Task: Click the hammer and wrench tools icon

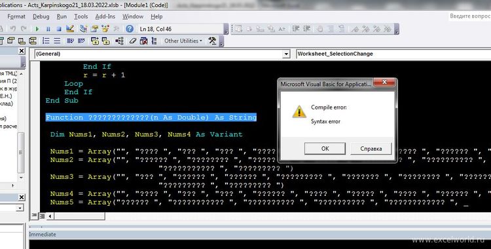Action: 212,41
